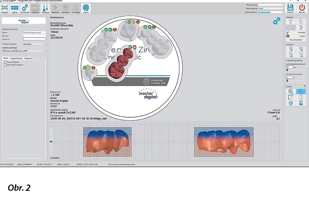Click top-right tool in Bearbeiten panel
Screen dimensions: 309x197
click(x=301, y=22)
